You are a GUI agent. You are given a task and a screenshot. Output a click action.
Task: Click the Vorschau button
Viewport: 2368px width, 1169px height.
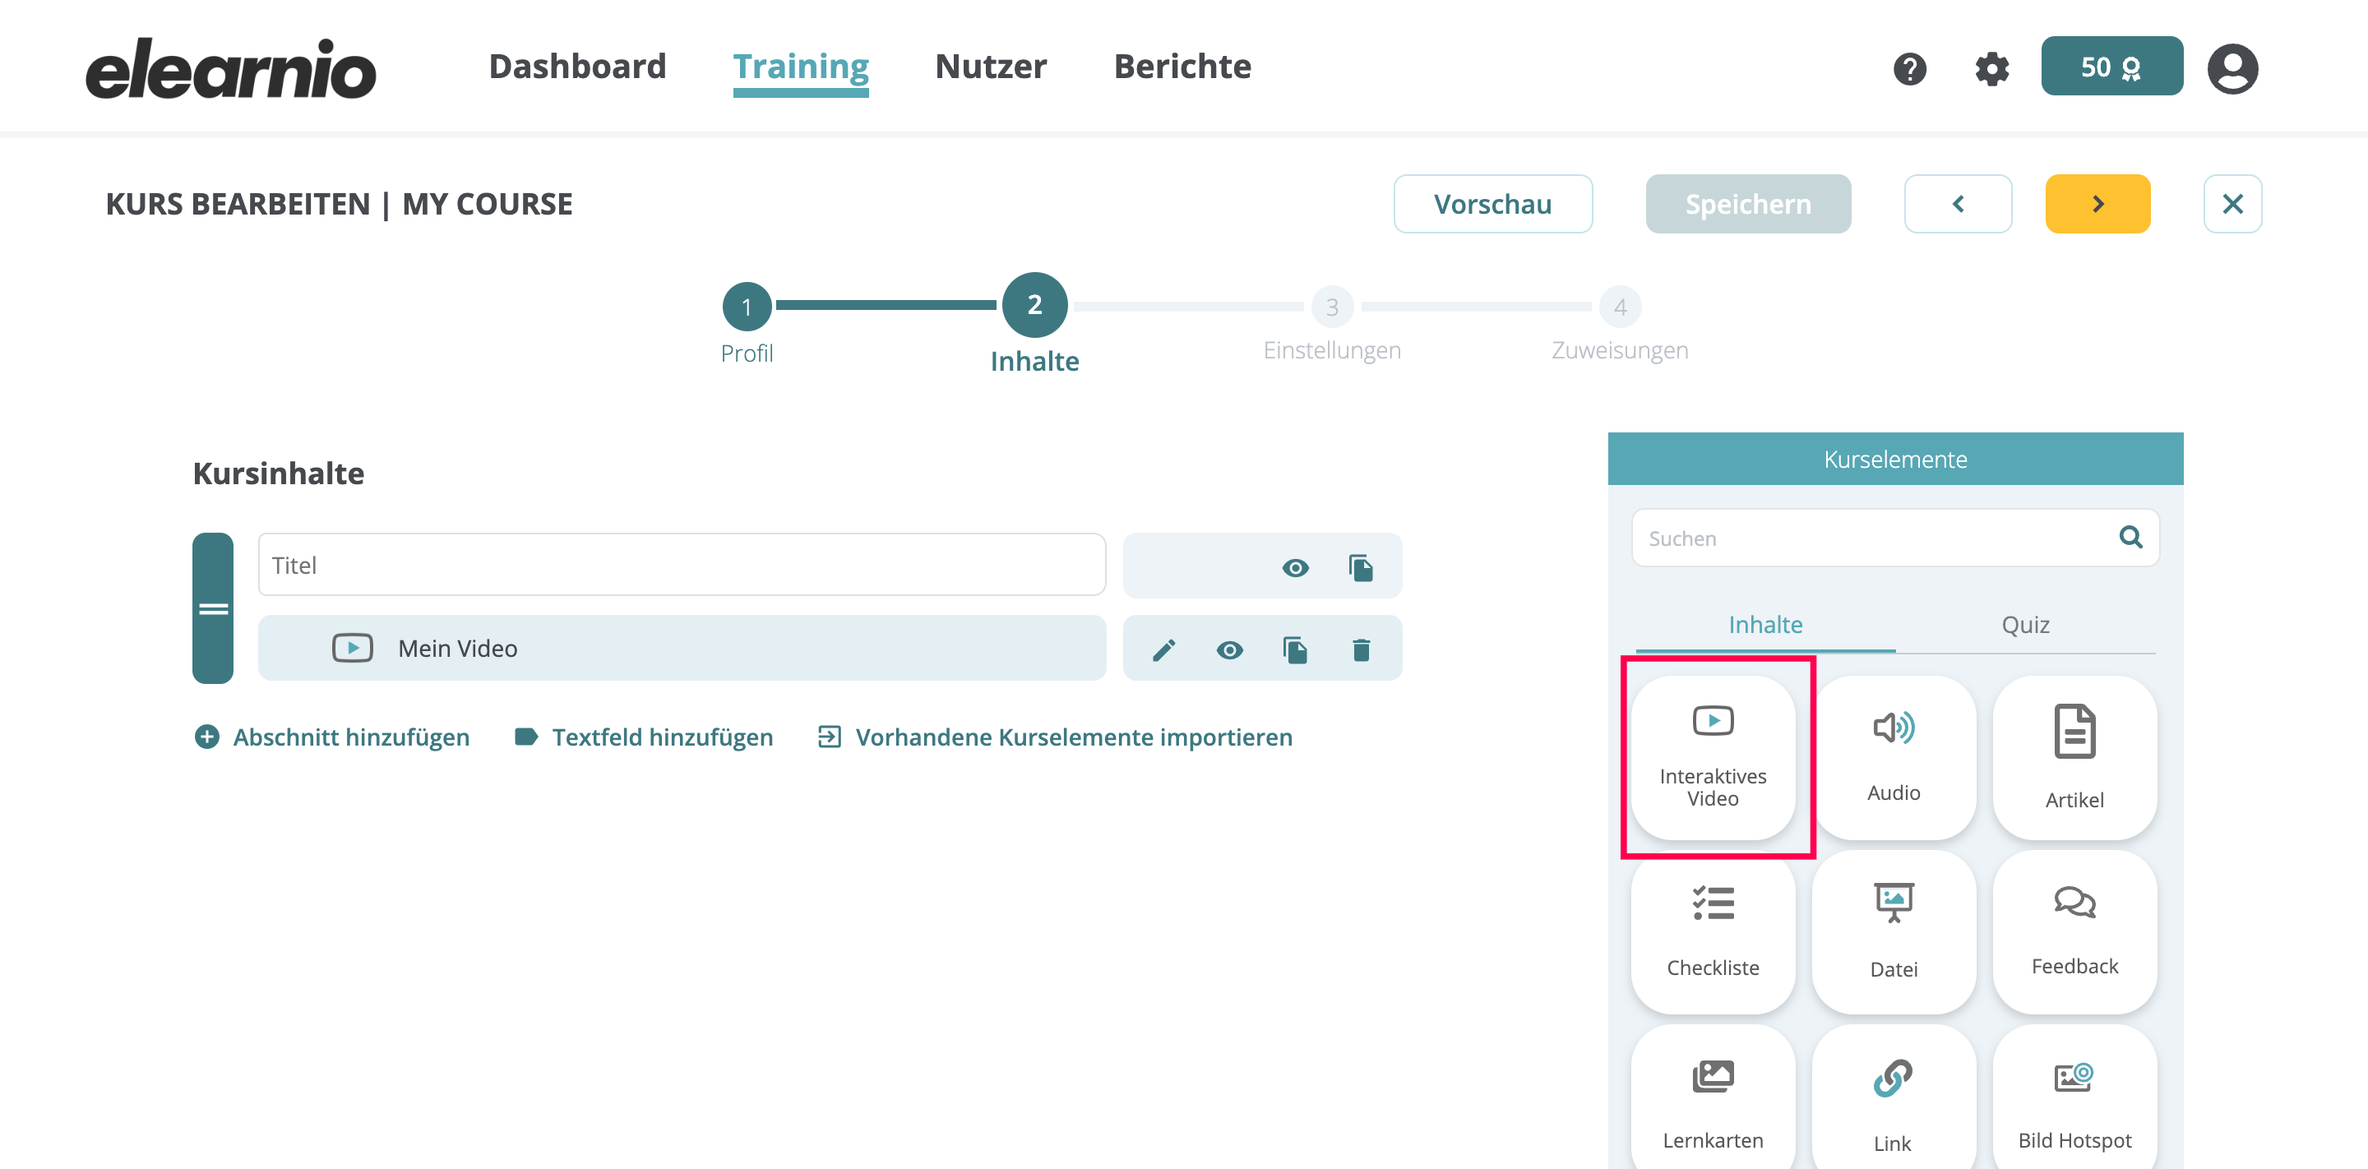(x=1493, y=204)
